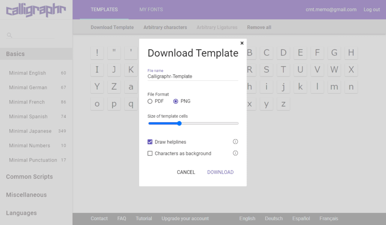Click Download Template in the toolbar
This screenshot has width=386, height=225.
click(112, 28)
